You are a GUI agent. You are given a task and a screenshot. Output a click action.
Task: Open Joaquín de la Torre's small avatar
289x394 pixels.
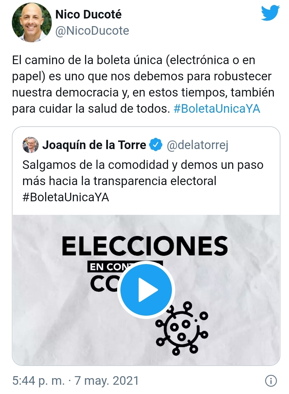pos(30,145)
